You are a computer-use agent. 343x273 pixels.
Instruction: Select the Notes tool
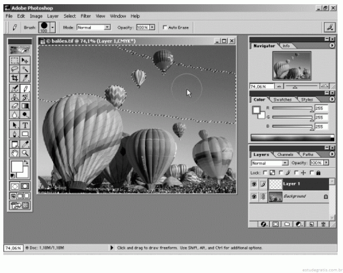[15, 144]
